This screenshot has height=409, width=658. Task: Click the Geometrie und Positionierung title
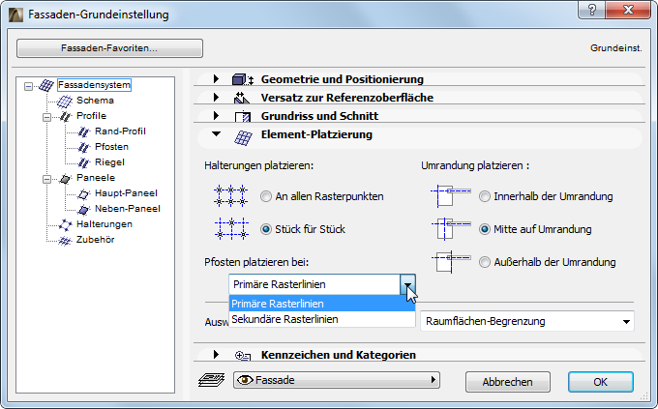click(343, 79)
